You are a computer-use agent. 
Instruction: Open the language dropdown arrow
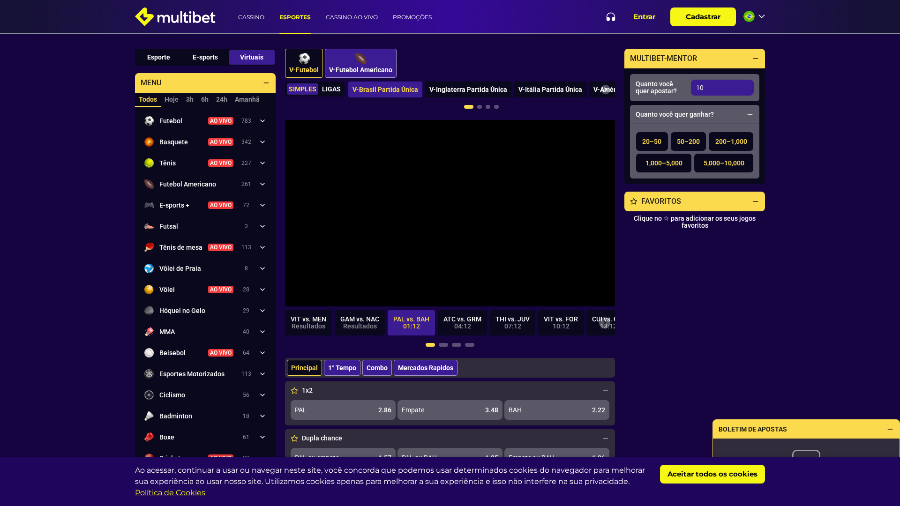click(762, 16)
